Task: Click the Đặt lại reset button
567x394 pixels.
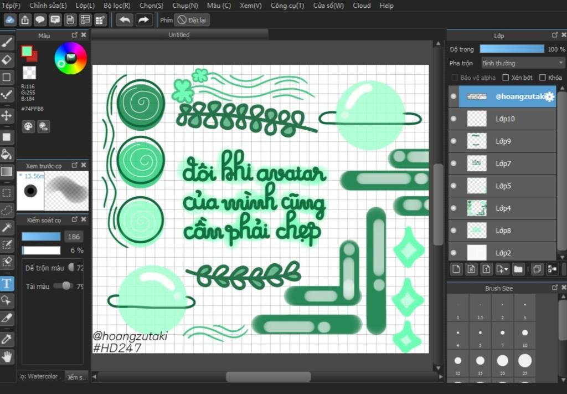Action: 192,20
